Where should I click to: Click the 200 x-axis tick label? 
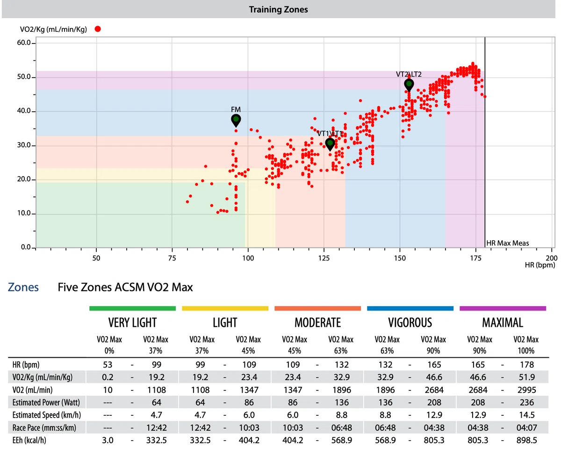tap(552, 258)
